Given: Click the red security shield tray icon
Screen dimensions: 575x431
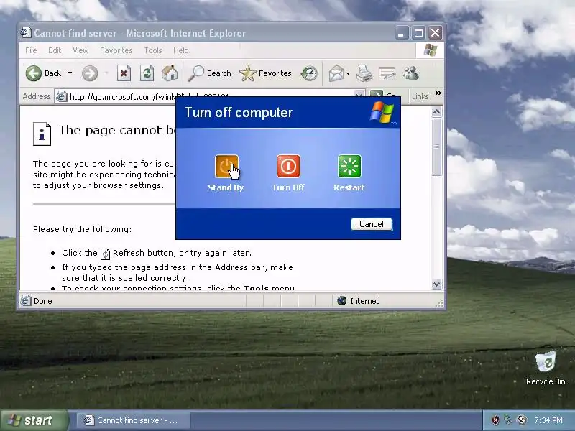Looking at the screenshot, I should pos(495,420).
